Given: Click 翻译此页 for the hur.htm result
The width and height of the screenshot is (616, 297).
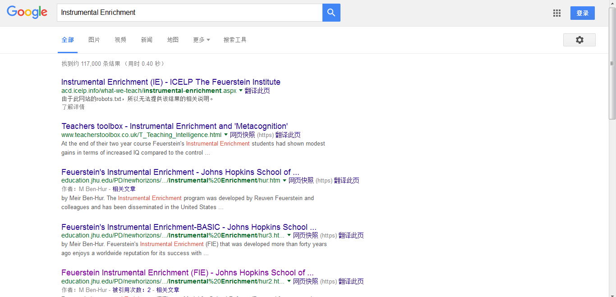Looking at the screenshot, I should click(x=346, y=180).
